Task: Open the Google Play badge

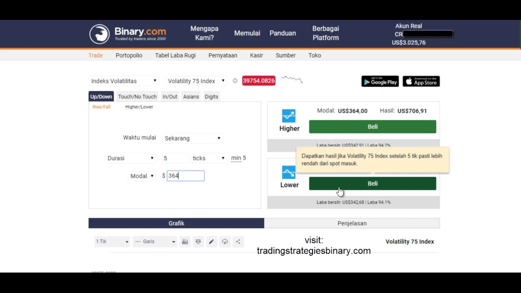Action: 380,81
